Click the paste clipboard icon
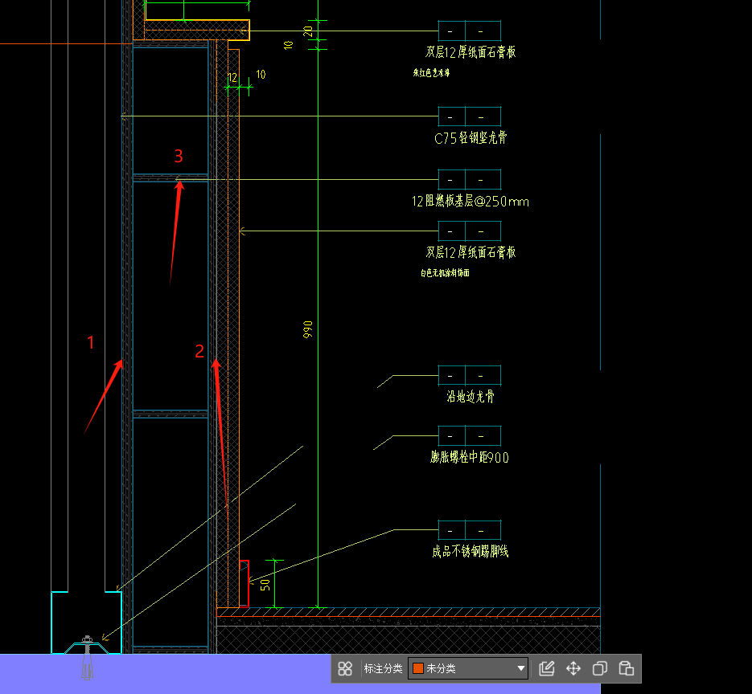 click(627, 668)
